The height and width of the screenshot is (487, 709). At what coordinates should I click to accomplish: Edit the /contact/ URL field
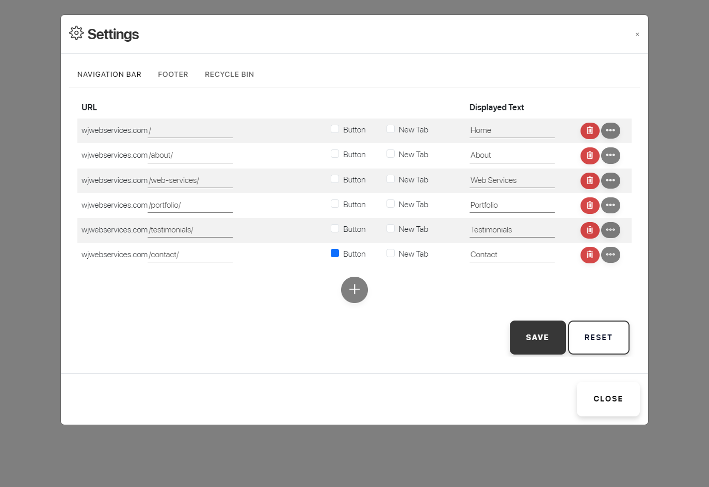190,255
